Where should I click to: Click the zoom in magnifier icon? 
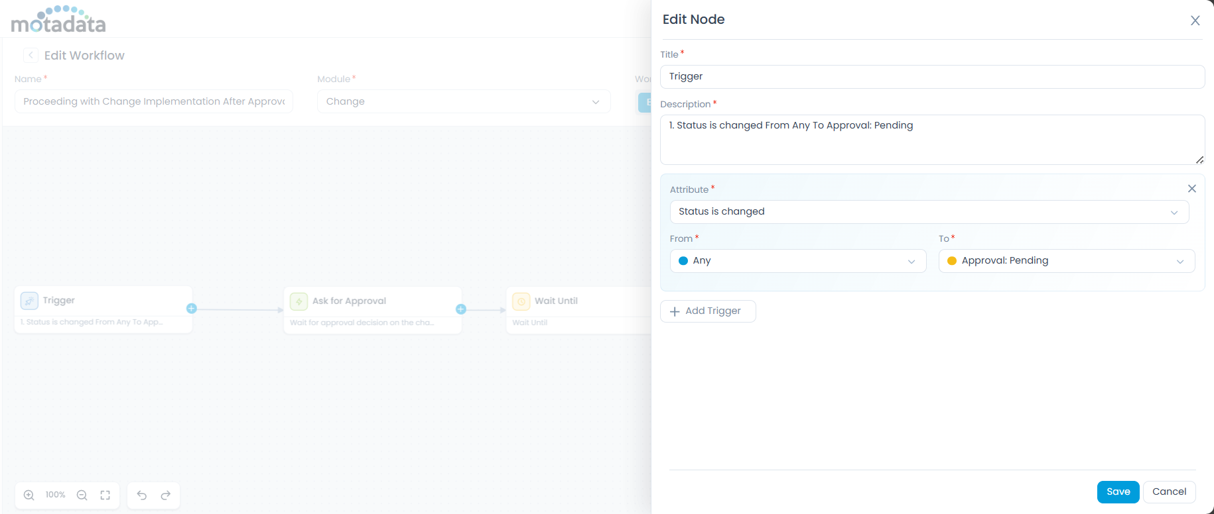point(29,495)
